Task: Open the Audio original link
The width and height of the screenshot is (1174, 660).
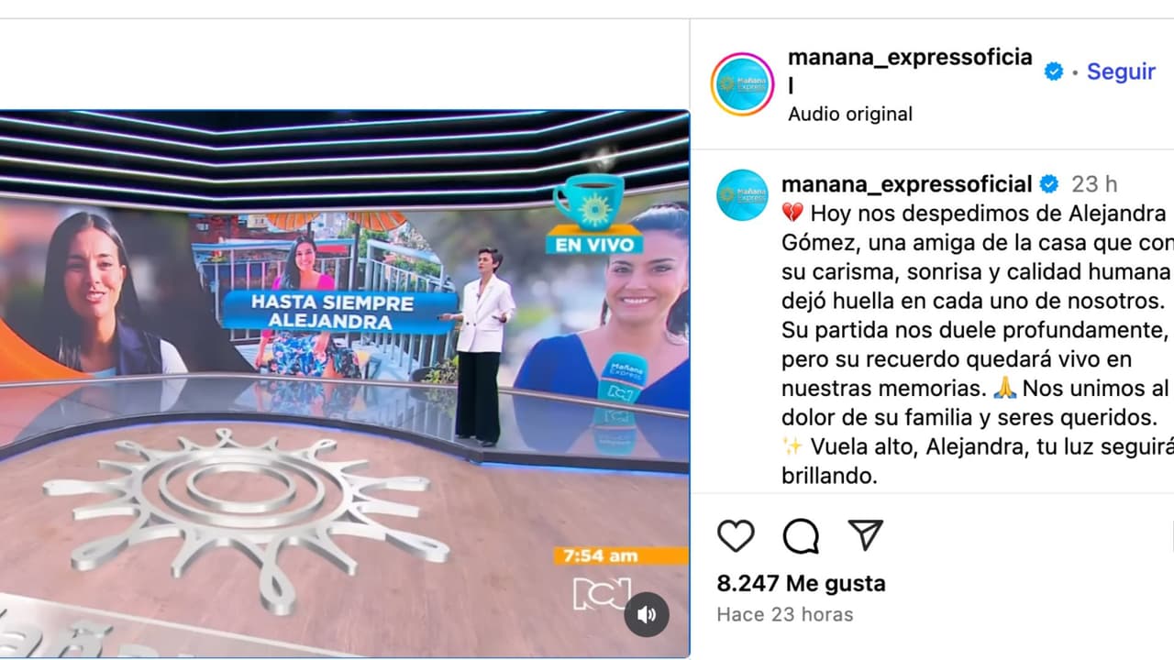Action: pos(850,114)
